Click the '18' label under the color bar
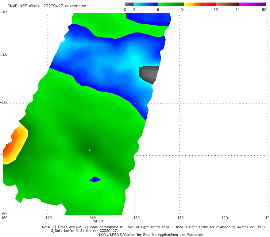This screenshot has height=237, width=270. coord(157,9)
